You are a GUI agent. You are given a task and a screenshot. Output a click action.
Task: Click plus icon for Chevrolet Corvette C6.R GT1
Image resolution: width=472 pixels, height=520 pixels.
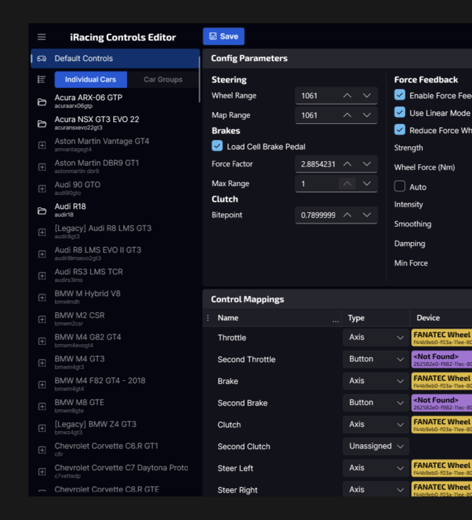(x=42, y=450)
